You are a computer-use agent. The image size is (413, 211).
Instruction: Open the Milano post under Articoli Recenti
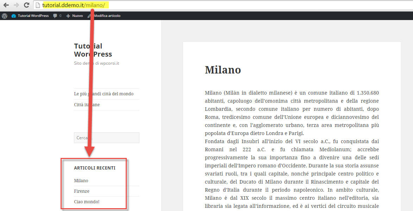point(81,180)
